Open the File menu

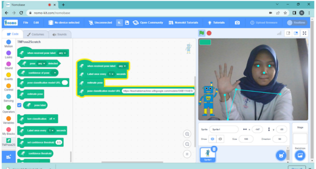click(26, 23)
